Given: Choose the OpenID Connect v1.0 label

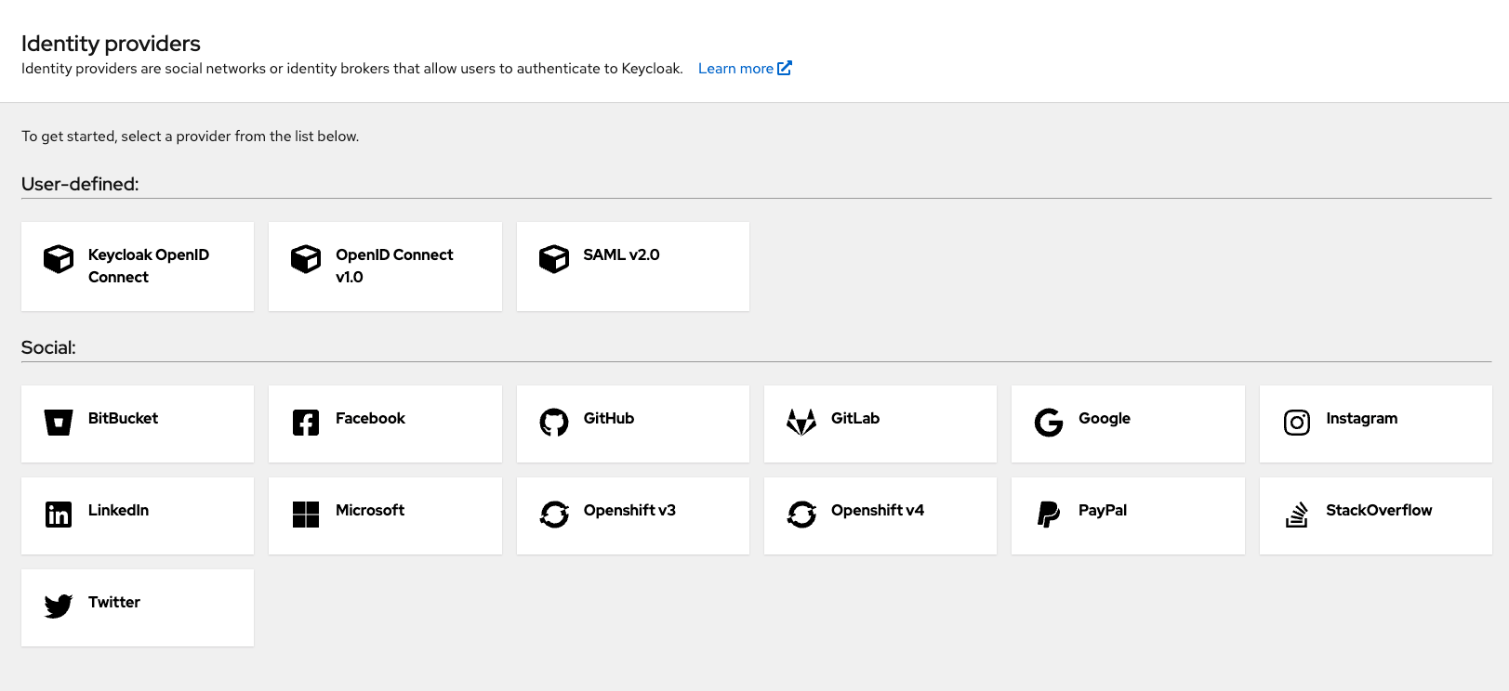Looking at the screenshot, I should [x=394, y=266].
